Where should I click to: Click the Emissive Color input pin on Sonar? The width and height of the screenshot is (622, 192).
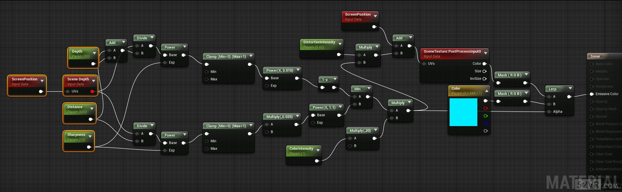click(592, 94)
